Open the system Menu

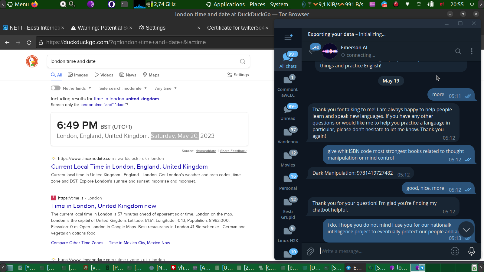(x=18, y=4)
